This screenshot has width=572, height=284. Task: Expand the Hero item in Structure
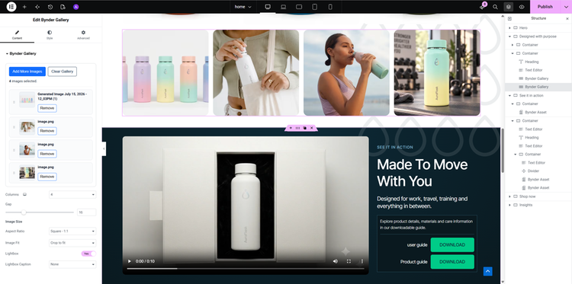click(509, 28)
